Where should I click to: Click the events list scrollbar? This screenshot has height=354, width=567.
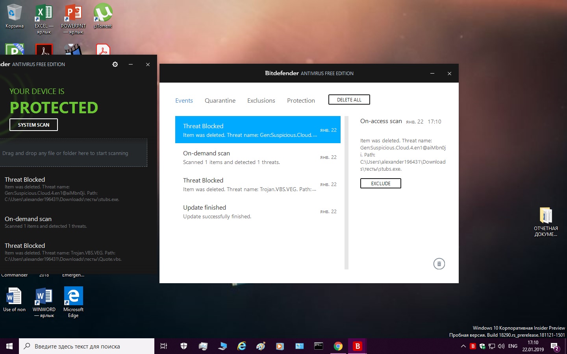(346, 193)
